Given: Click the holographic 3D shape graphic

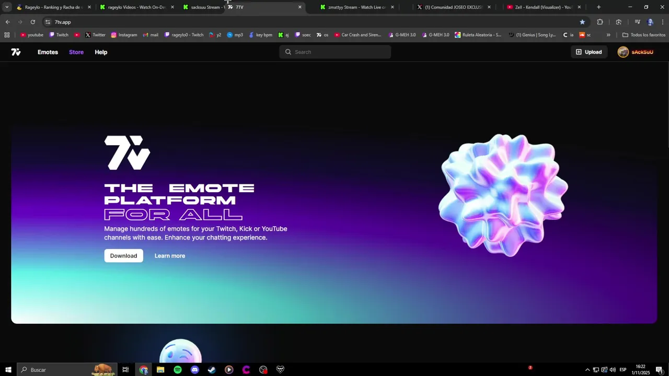Looking at the screenshot, I should pyautogui.click(x=503, y=195).
